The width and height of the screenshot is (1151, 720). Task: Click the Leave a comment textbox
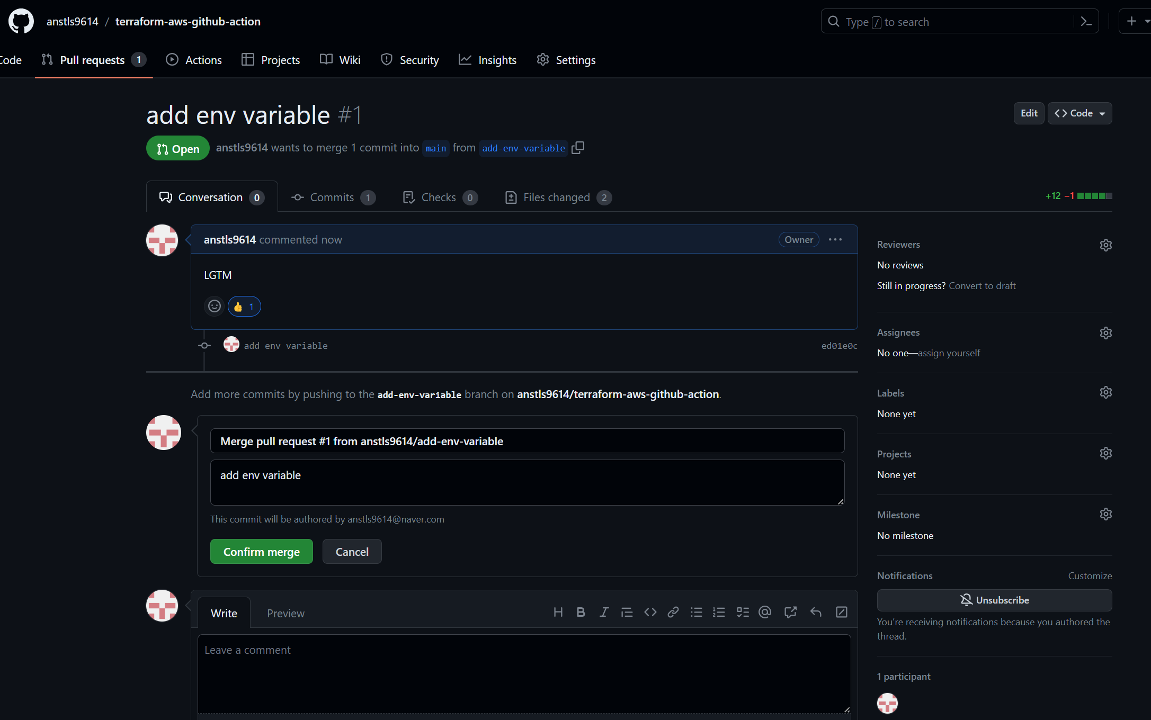click(524, 673)
